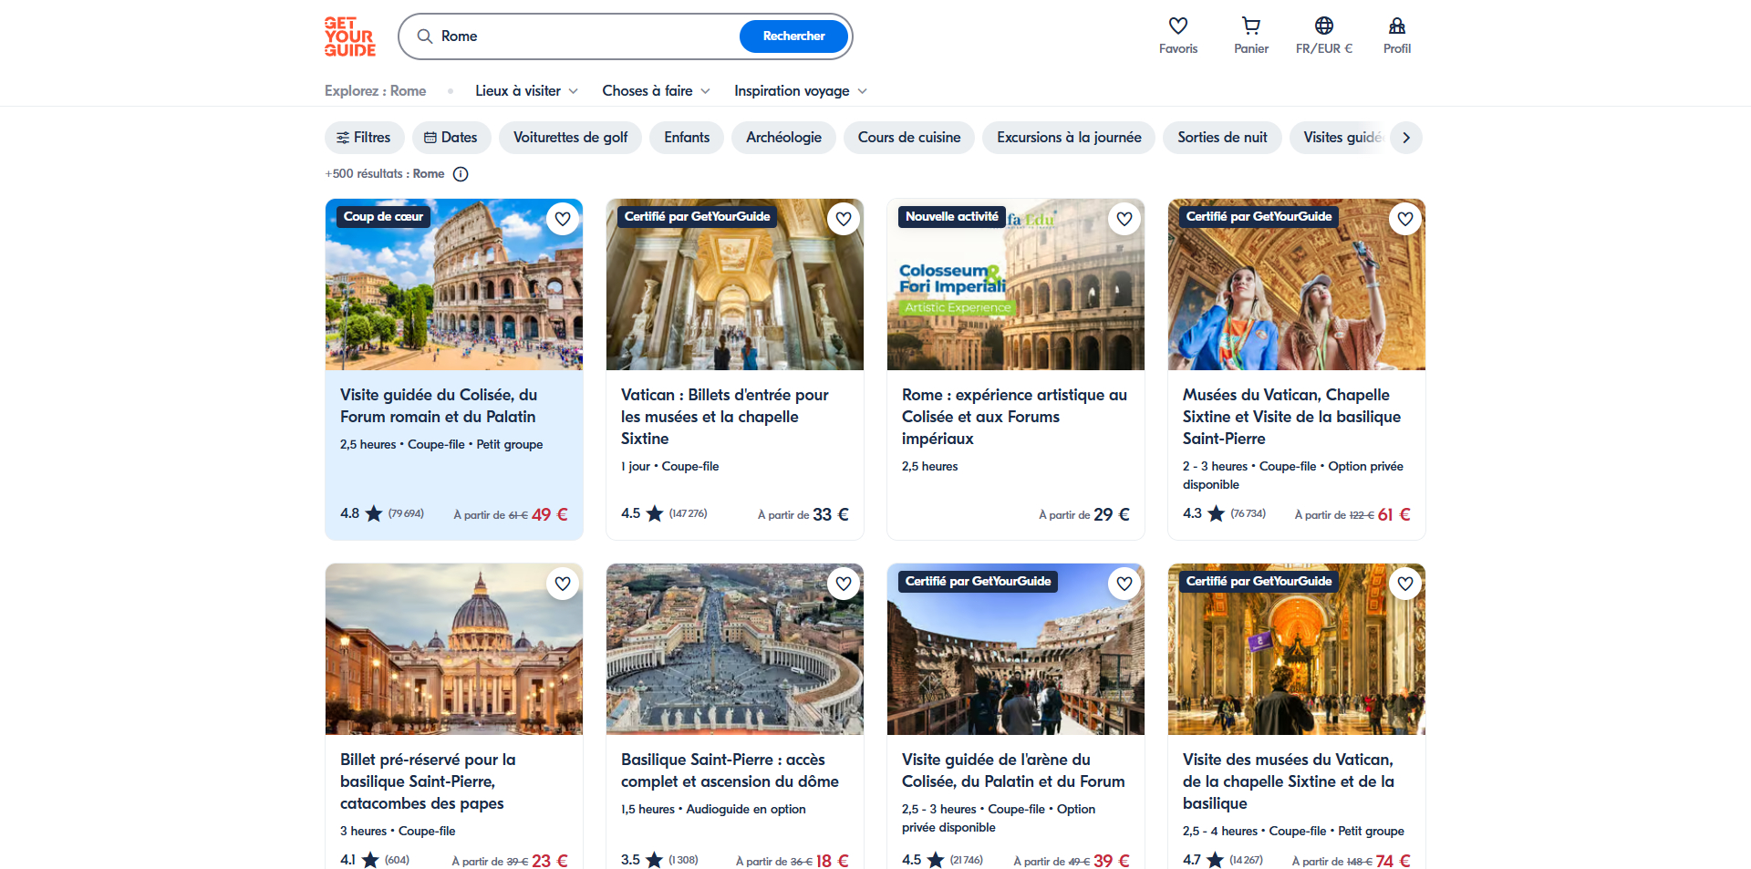Select Cours de cuisine filter chip
This screenshot has height=869, width=1751.
pos(909,138)
